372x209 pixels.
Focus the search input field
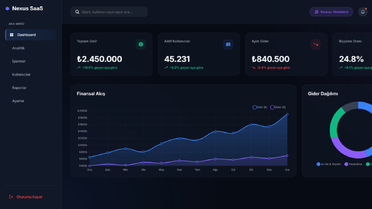tap(109, 12)
